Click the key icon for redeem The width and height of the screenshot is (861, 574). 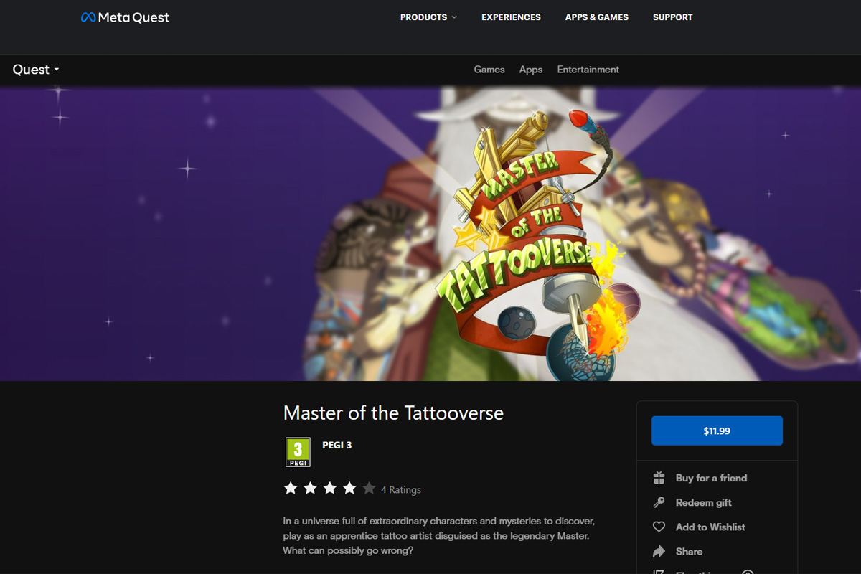(x=659, y=502)
